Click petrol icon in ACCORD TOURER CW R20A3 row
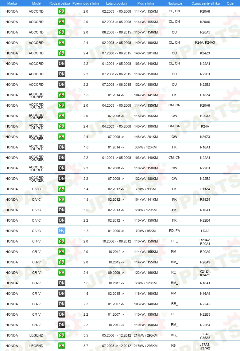This screenshot has height=351, width=240. [62, 116]
